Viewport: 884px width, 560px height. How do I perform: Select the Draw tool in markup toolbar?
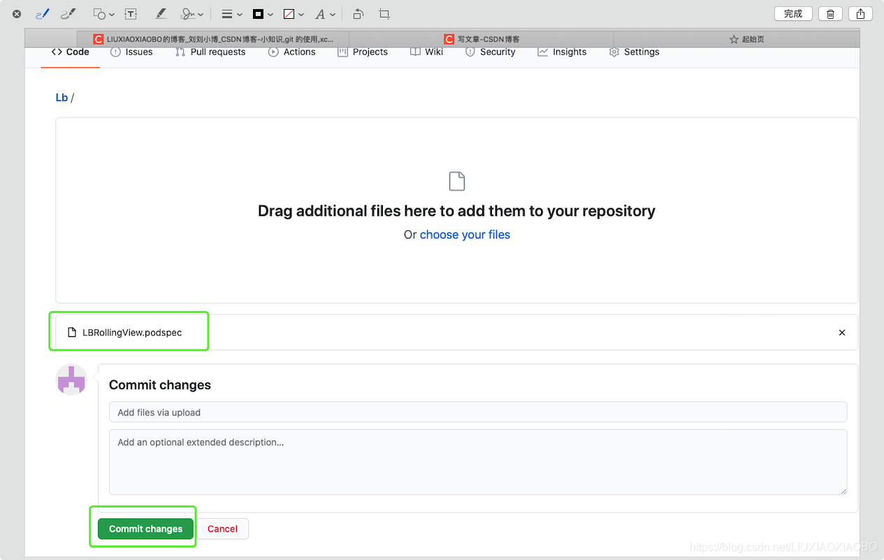(68, 13)
